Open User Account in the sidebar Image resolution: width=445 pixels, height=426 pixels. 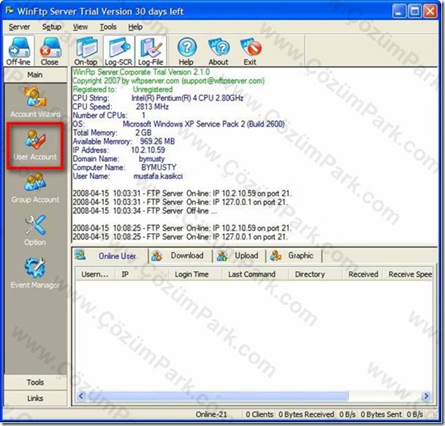(x=35, y=146)
